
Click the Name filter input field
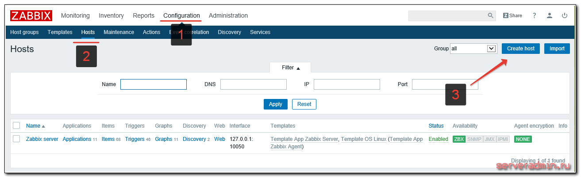pyautogui.click(x=153, y=84)
